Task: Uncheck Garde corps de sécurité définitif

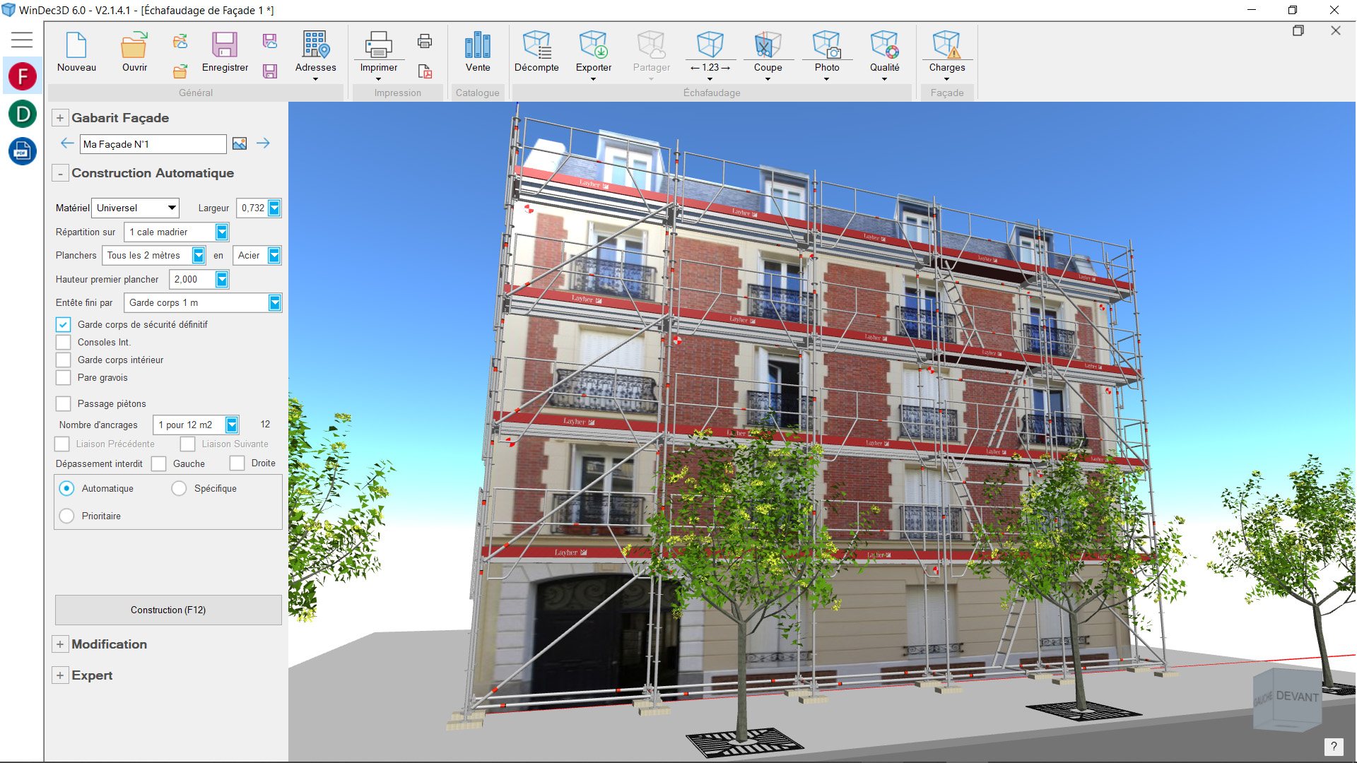Action: pyautogui.click(x=64, y=325)
